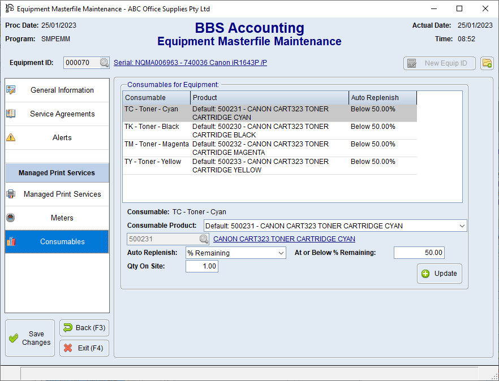This screenshot has width=499, height=381.
Task: Click the At or Below % Remaining field
Action: (x=419, y=253)
